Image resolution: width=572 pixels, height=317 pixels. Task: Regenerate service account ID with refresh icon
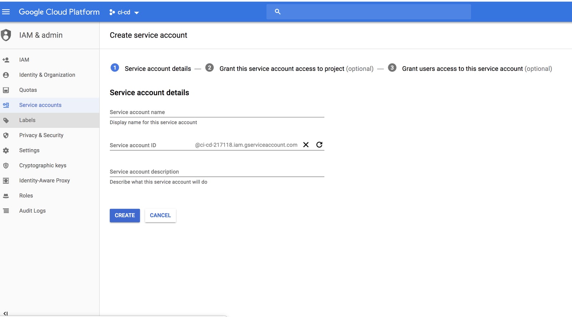[x=319, y=145]
